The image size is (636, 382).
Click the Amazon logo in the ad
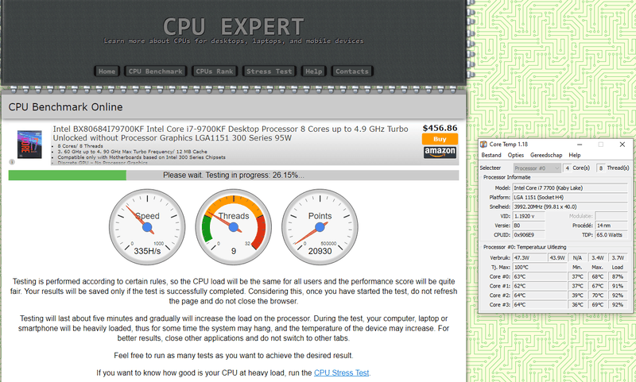point(440,152)
